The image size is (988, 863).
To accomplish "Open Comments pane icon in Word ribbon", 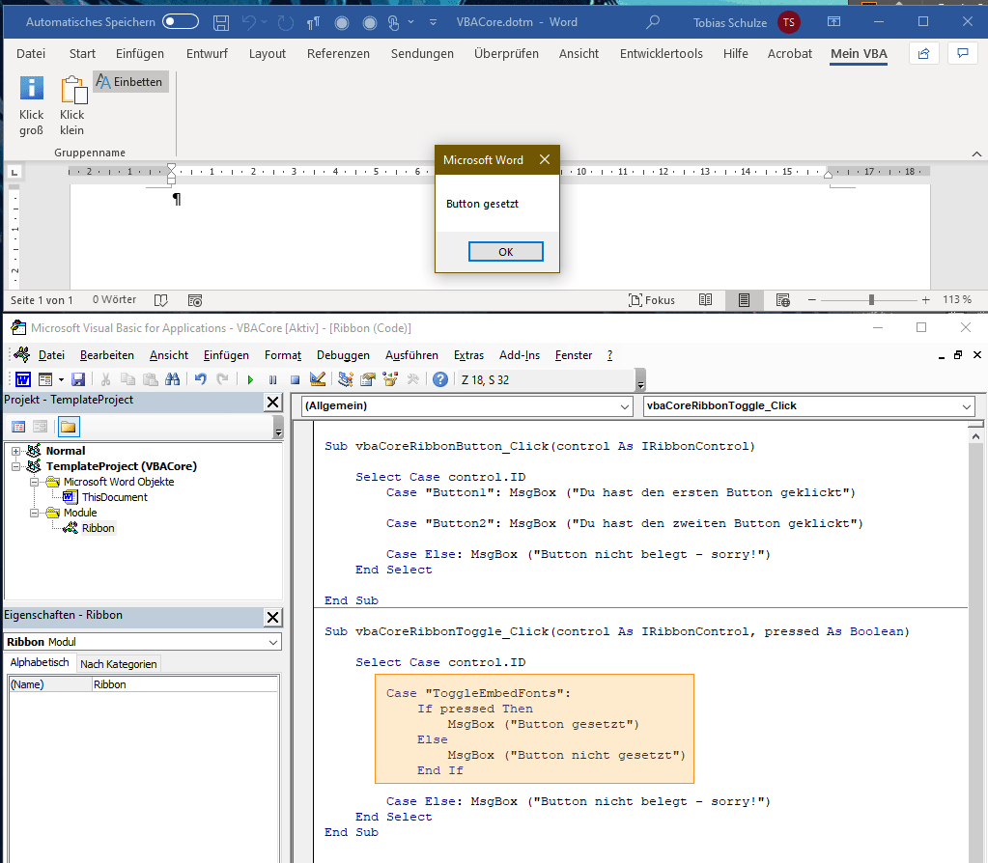I will 963,53.
